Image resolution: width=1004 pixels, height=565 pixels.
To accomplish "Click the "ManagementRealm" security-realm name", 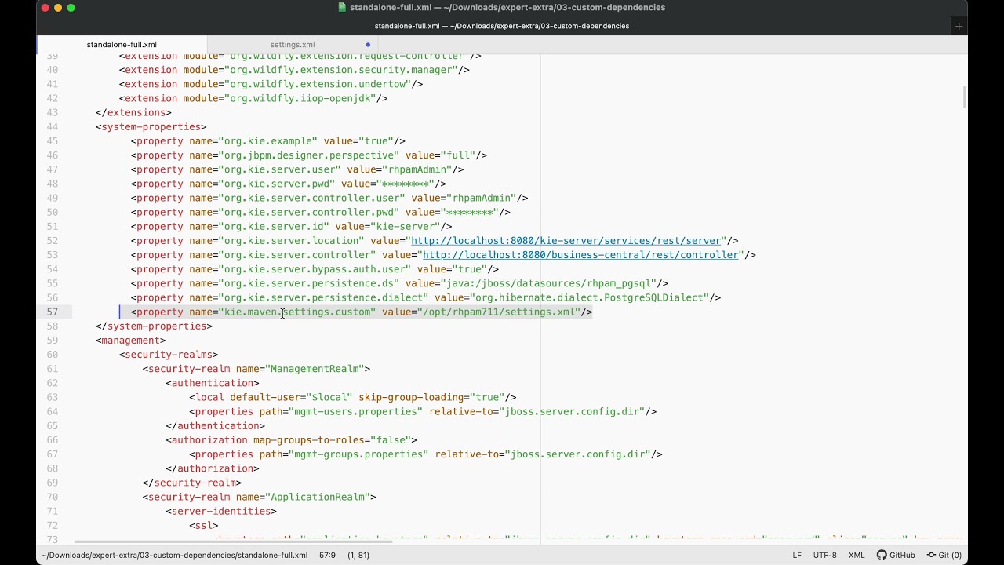I will [x=315, y=369].
